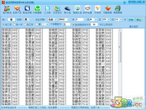This screenshot has height=110, width=146.
Task: Select the 名二字 two-character name option
Action: pyautogui.click(x=7, y=24)
